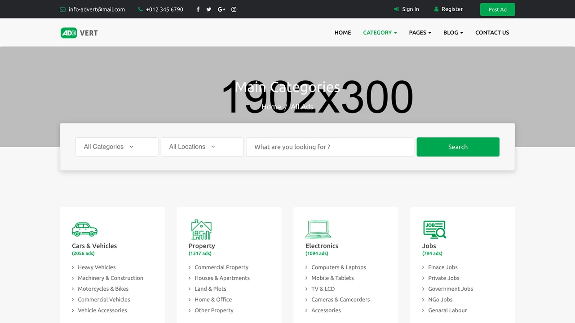Go to the HOME menu item
575x323 pixels.
click(x=343, y=33)
